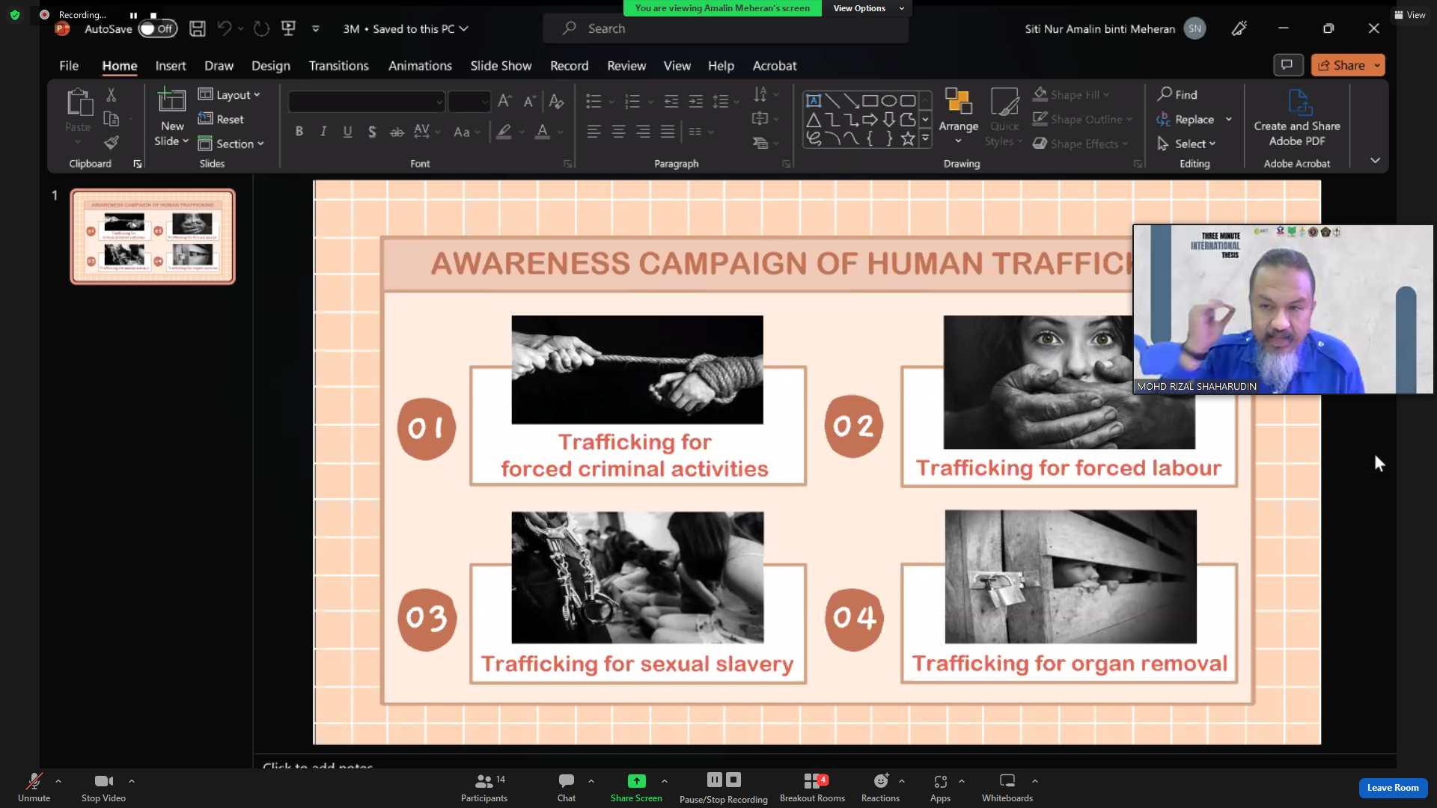Open the Slide Show tab

501,66
